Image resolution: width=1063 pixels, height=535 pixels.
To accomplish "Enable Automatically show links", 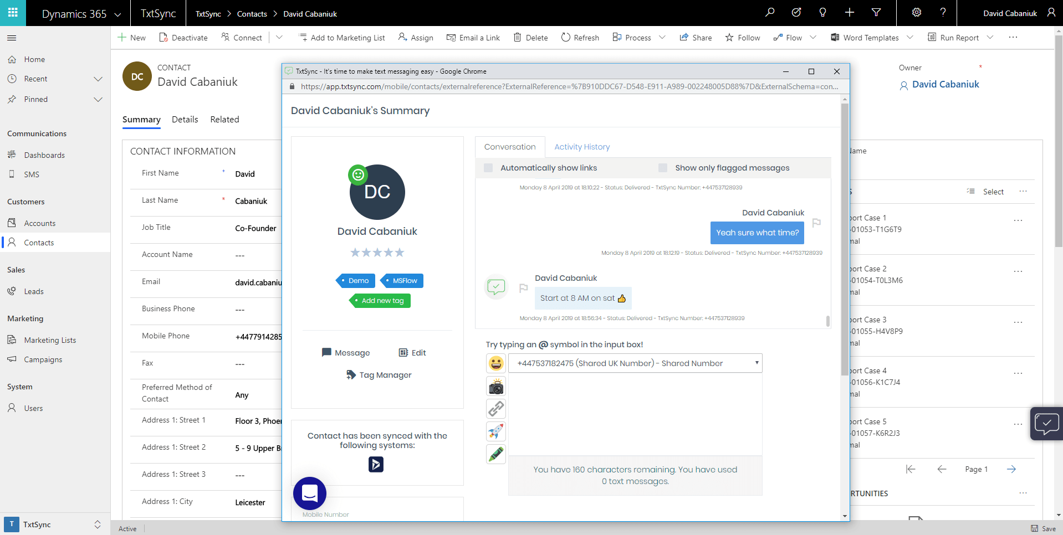I will coord(488,167).
